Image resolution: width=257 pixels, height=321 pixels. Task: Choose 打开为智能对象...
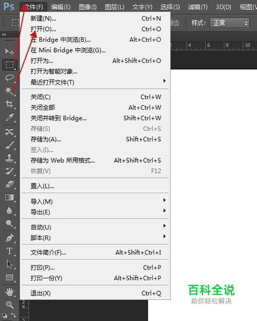(x=95, y=71)
